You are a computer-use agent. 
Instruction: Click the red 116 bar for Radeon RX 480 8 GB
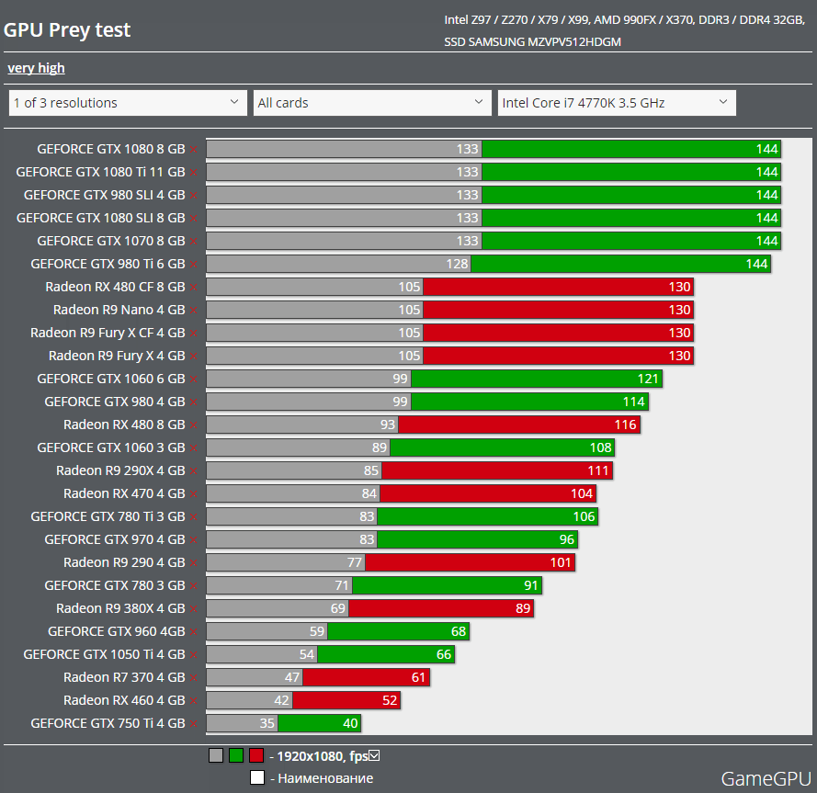[x=519, y=425]
